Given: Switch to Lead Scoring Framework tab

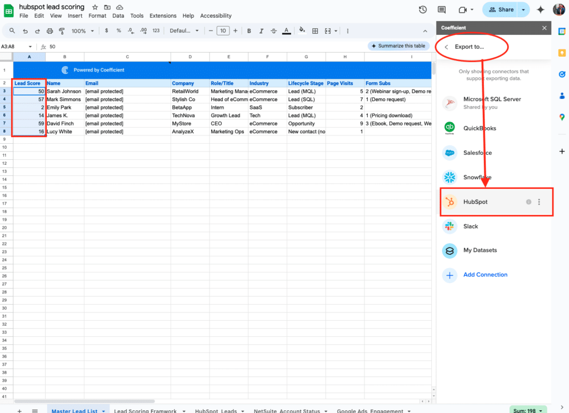Looking at the screenshot, I should [x=145, y=410].
